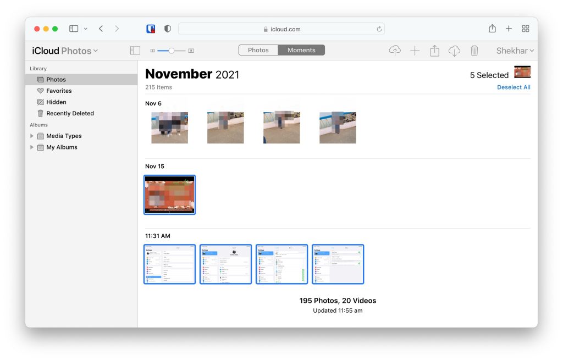This screenshot has width=563, height=361.
Task: Expand the Media Types album group
Action: [31, 136]
